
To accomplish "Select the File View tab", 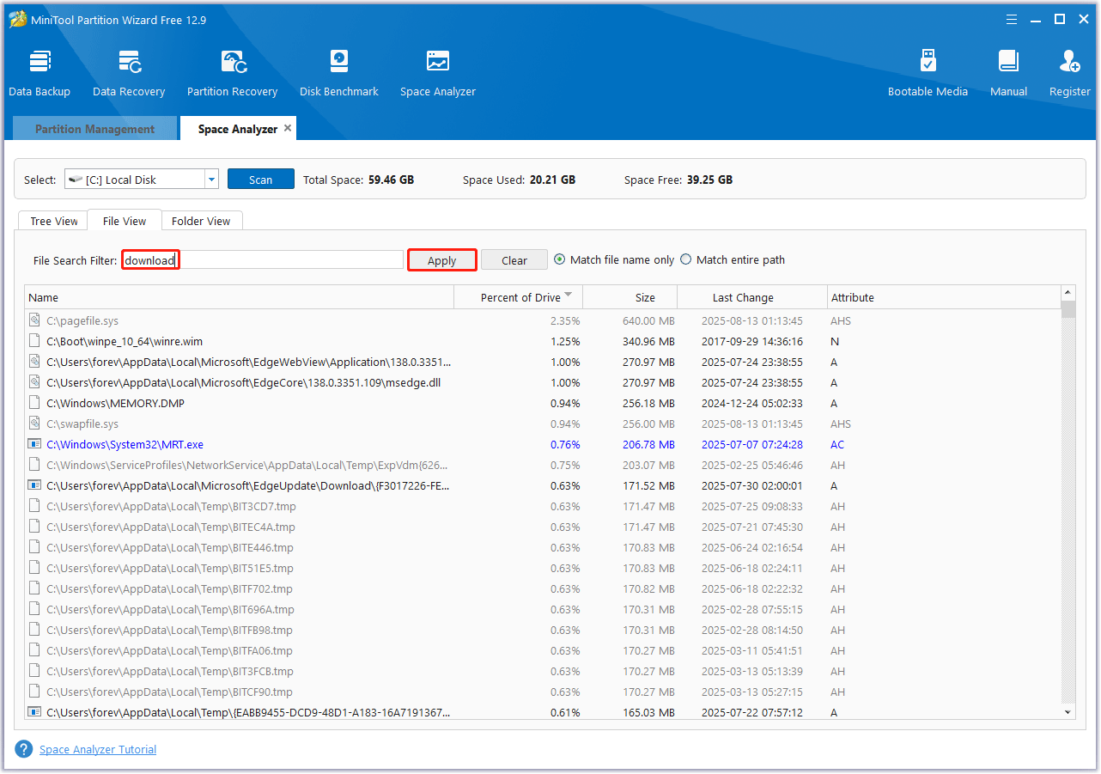I will pyautogui.click(x=125, y=221).
